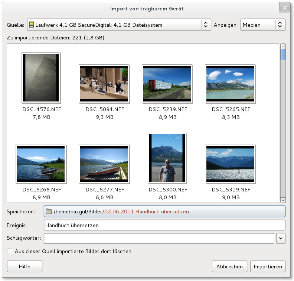Open the Anzeigen Medien dropdown
This screenshot has height=281, width=294.
pyautogui.click(x=263, y=25)
